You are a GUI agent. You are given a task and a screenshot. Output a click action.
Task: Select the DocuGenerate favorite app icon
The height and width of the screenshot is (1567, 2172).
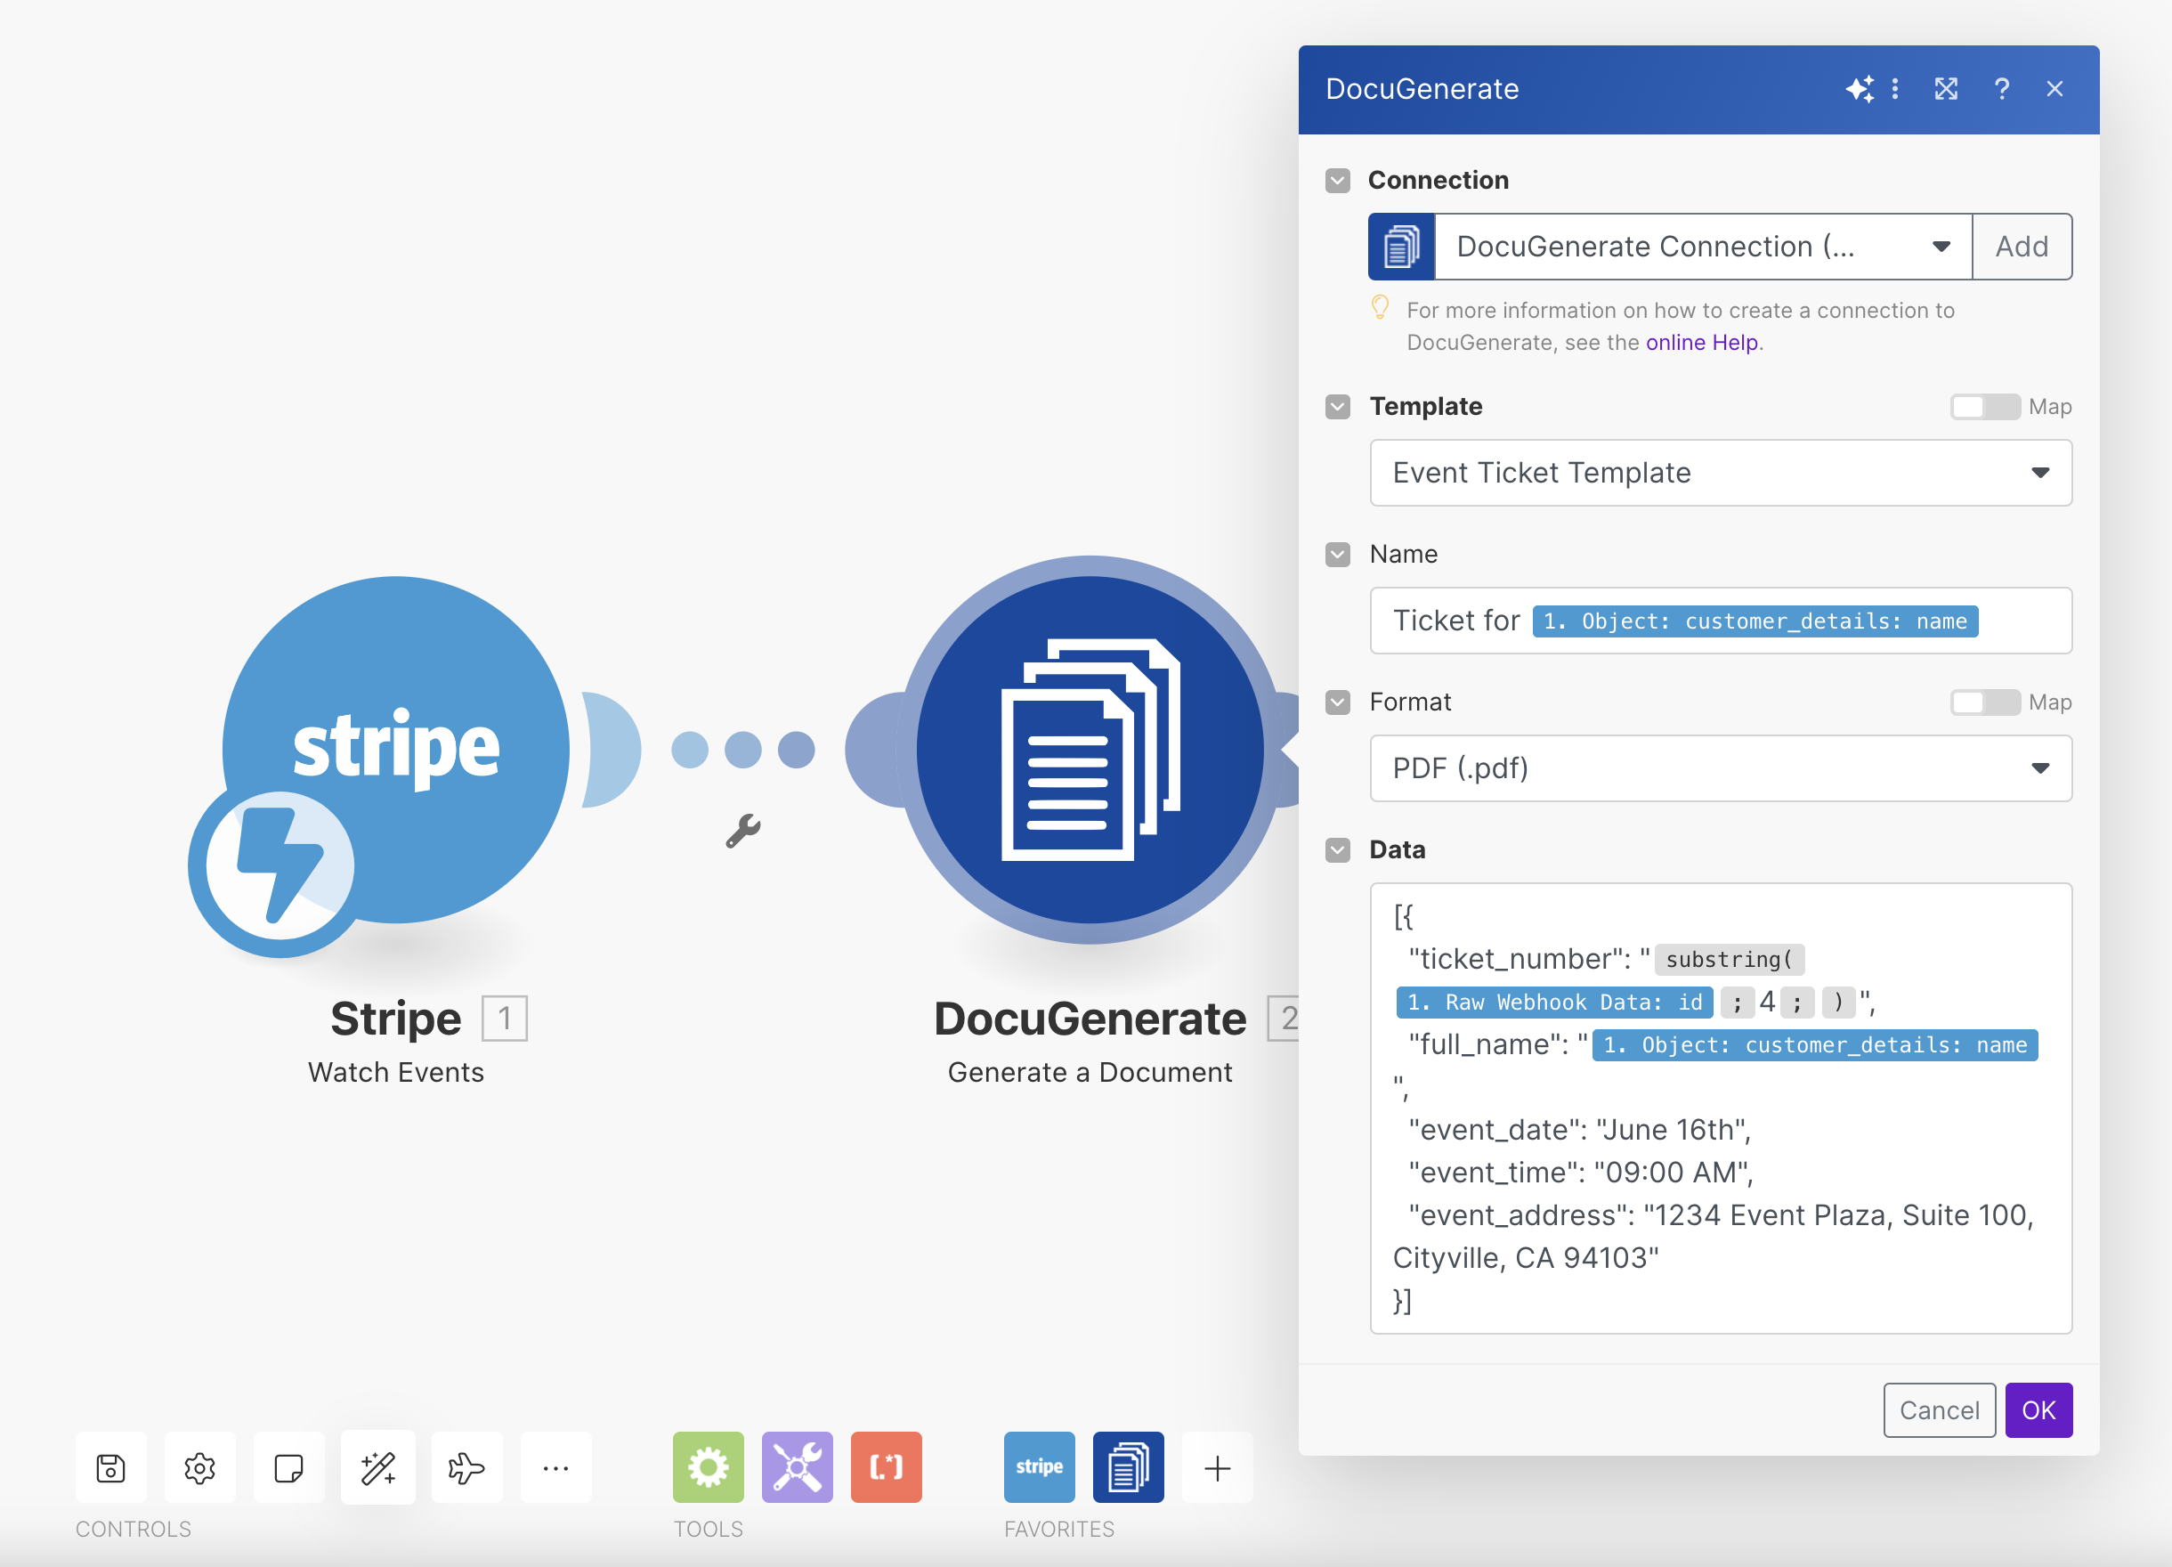1129,1467
